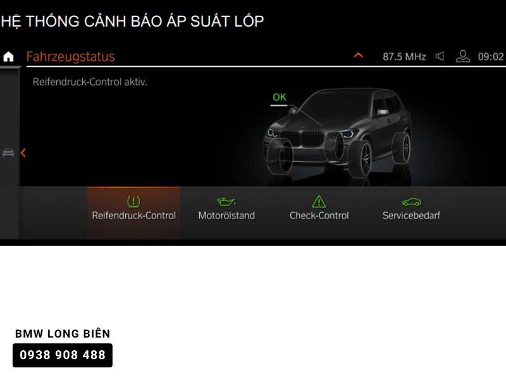Switch to Check-Control tab
The image size is (506, 380).
[319, 213]
